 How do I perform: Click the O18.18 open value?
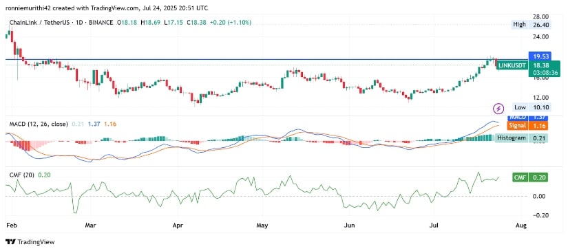[x=127, y=23]
